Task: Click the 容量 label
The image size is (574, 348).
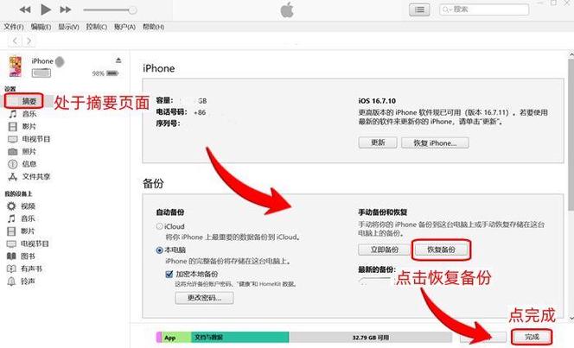Action: 164,100
